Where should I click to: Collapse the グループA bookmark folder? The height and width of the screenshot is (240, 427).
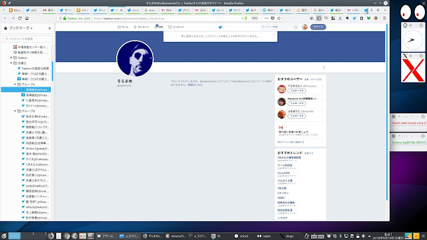[15, 85]
